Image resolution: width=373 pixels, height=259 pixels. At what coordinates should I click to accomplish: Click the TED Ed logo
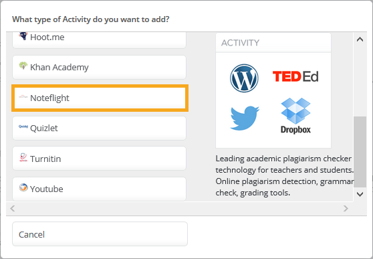(295, 76)
